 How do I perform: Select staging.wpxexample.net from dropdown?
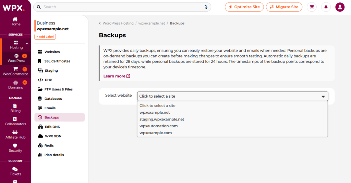tap(232, 119)
